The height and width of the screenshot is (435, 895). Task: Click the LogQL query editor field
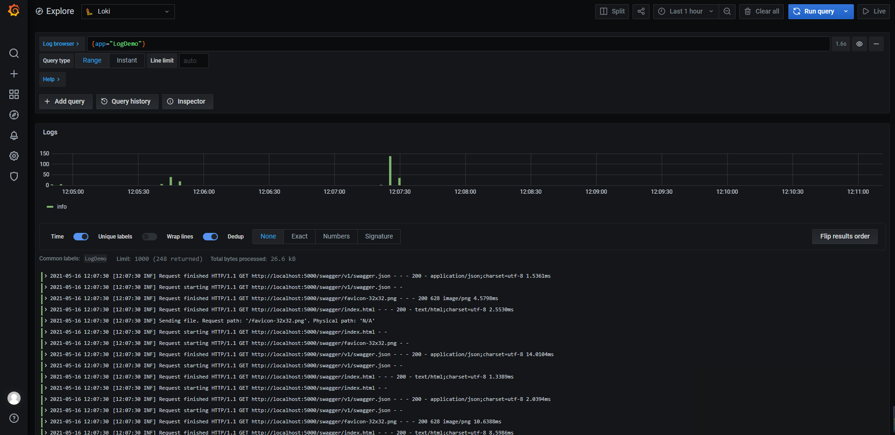coord(458,44)
